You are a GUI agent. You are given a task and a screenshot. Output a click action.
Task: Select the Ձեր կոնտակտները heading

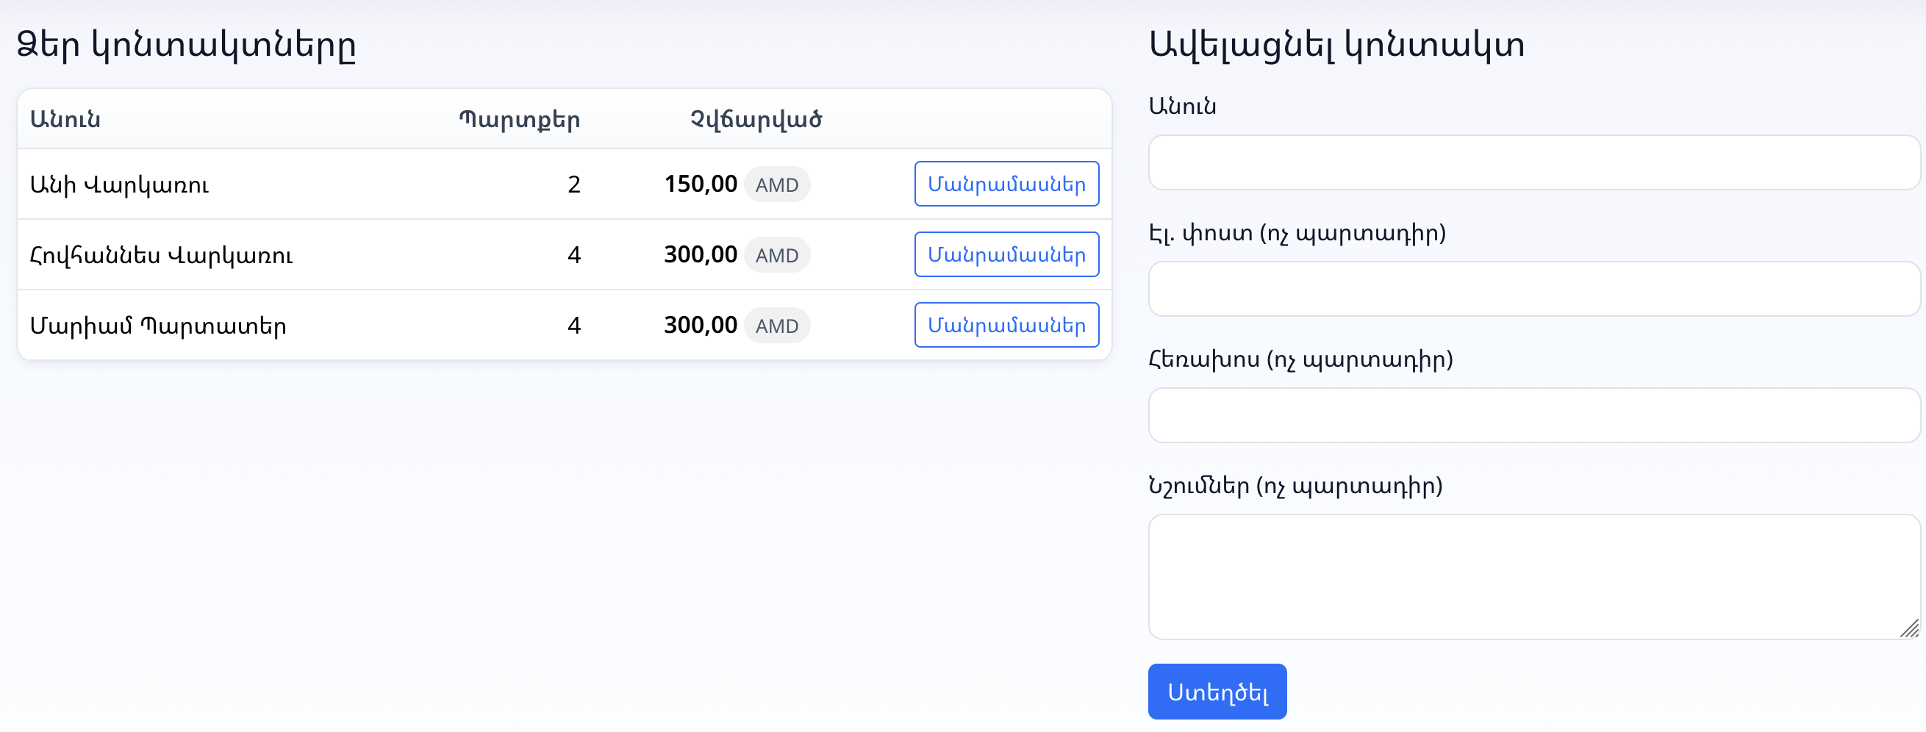[187, 45]
